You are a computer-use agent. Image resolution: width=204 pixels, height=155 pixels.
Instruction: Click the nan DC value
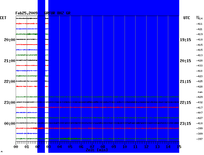tap(200, 92)
